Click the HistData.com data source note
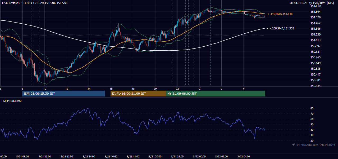 pyautogui.click(x=313, y=145)
